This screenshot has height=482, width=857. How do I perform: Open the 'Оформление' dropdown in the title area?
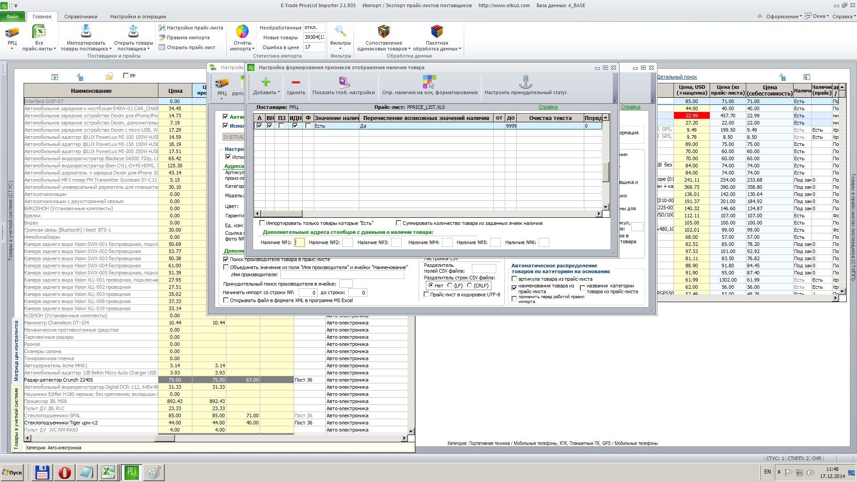tap(784, 17)
